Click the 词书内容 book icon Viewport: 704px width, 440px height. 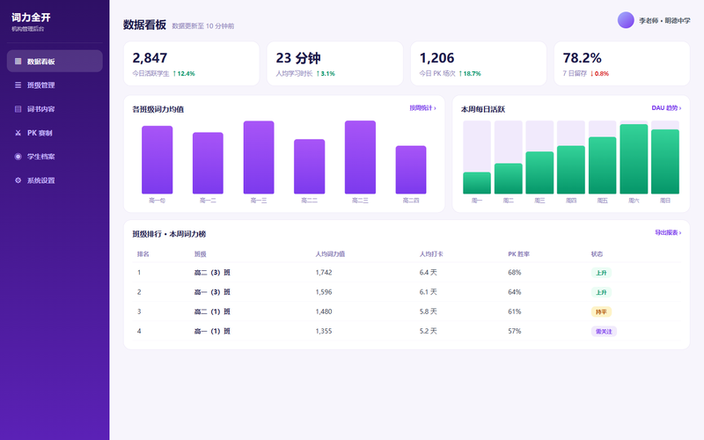(18, 108)
